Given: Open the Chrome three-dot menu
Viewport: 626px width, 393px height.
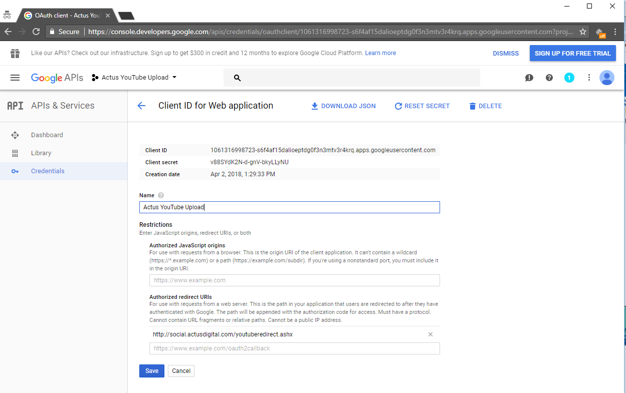Looking at the screenshot, I should coord(615,32).
